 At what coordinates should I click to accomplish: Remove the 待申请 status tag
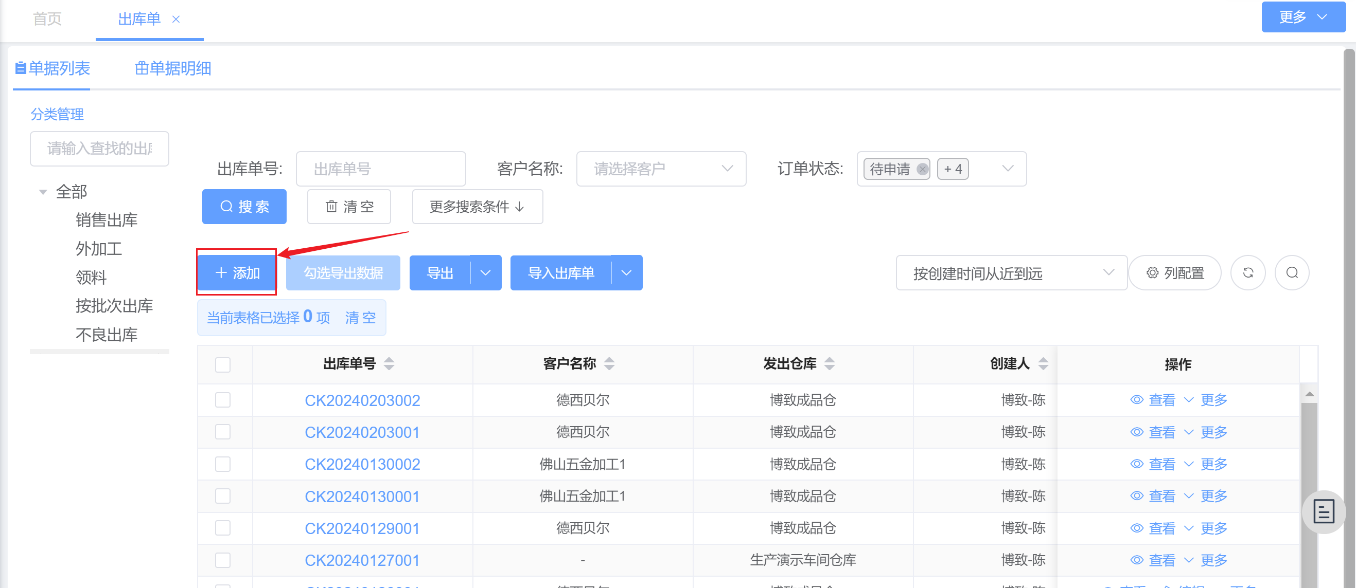(922, 169)
